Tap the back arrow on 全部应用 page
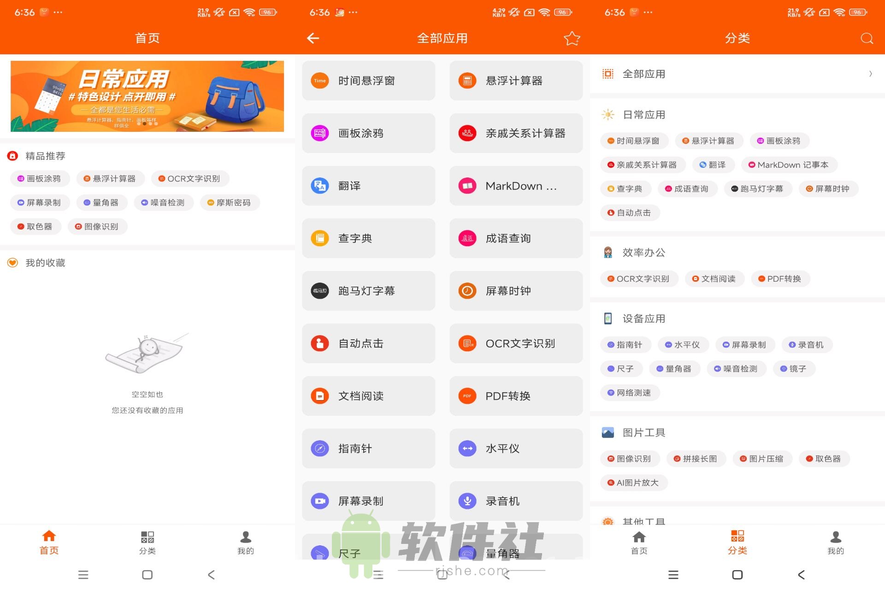Viewport: 885px width, 590px height. click(x=313, y=38)
